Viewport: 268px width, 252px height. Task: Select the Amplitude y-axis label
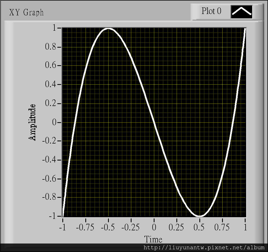point(32,122)
